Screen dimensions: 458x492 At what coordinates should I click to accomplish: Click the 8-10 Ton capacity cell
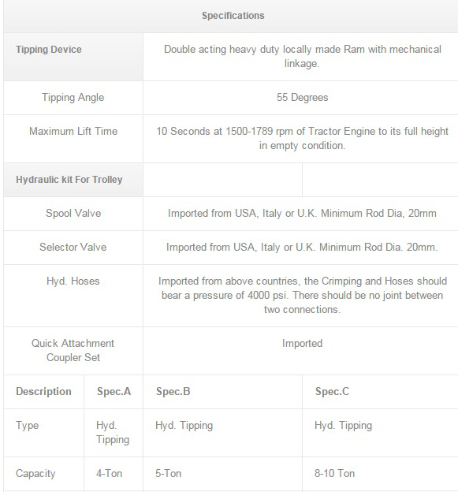(380, 474)
